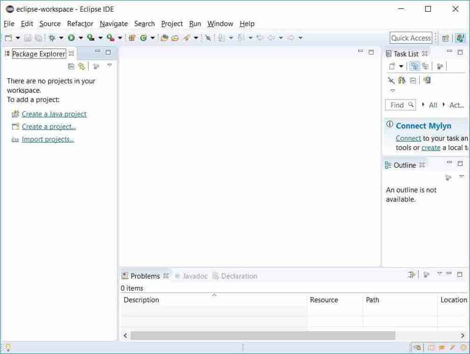Collapse all in Package Explorer
470x354 pixels.
pos(71,66)
